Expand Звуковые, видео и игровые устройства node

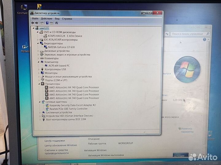pyautogui.click(x=38, y=55)
